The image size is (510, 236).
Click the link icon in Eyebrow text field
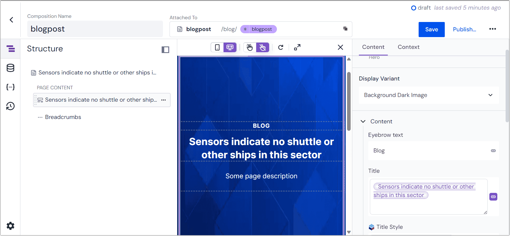coord(493,151)
